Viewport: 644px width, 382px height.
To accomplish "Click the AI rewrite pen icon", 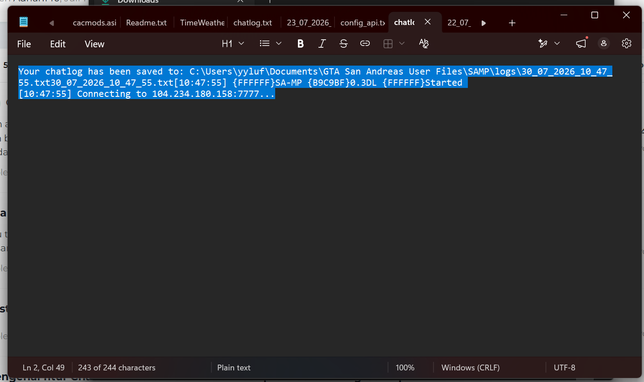I will point(543,43).
